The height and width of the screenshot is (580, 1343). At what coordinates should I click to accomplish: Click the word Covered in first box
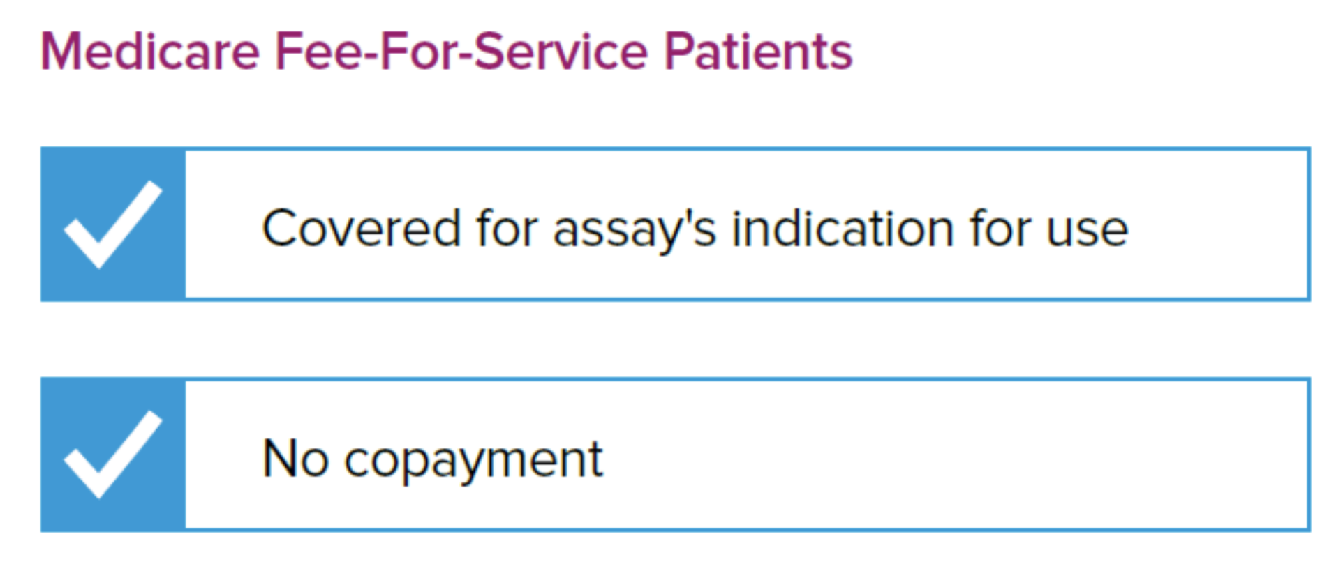[361, 229]
